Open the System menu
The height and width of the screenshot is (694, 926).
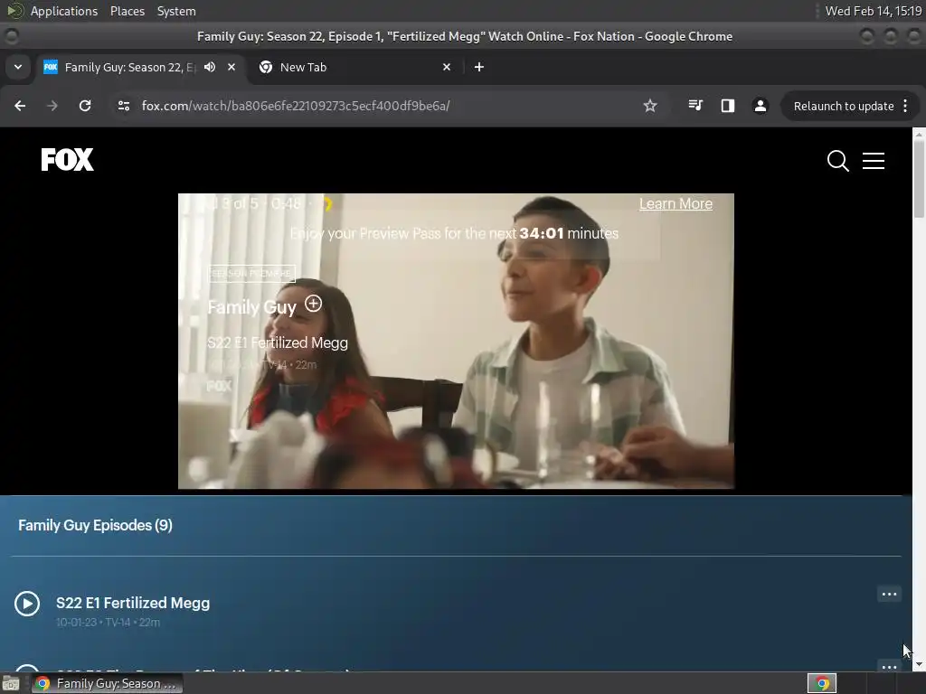176,11
